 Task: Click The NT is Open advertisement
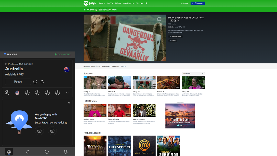180,116
